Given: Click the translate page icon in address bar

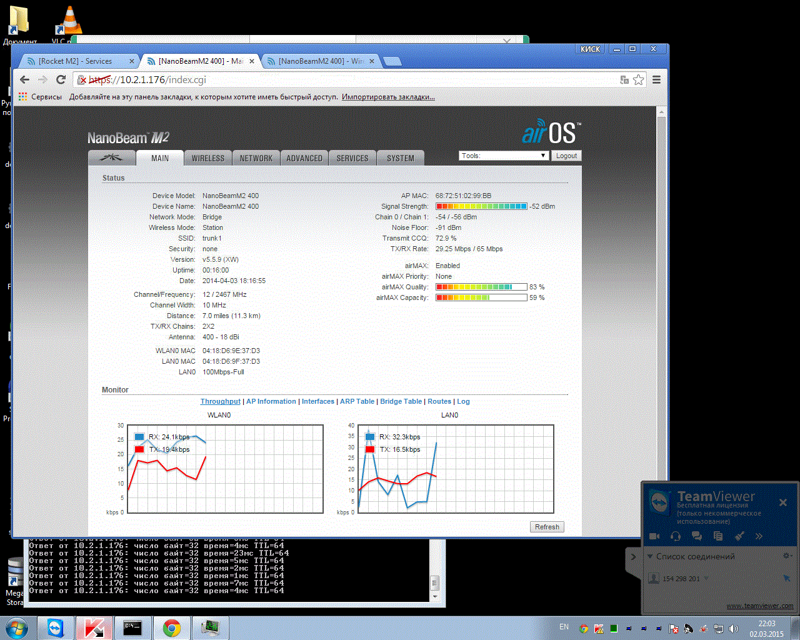Looking at the screenshot, I should tap(624, 80).
